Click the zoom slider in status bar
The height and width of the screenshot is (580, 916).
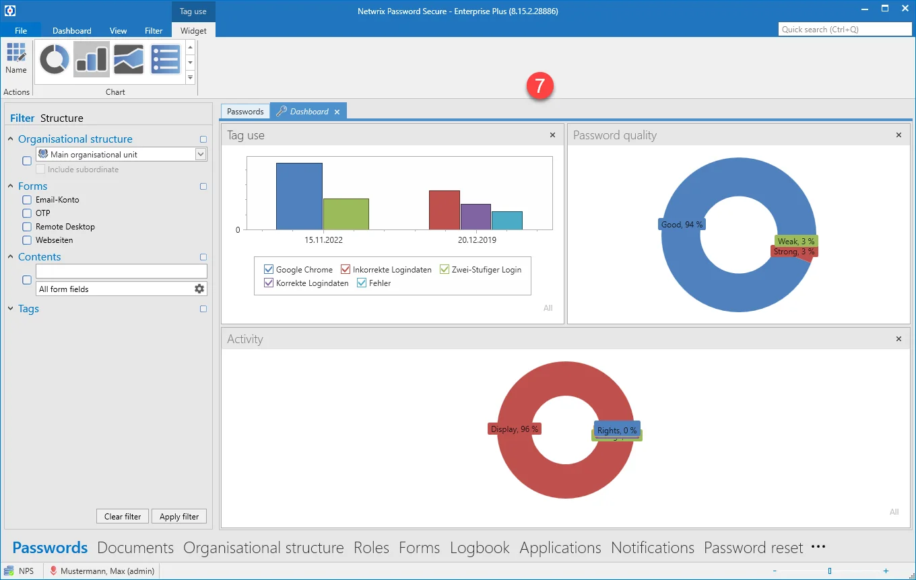point(830,571)
